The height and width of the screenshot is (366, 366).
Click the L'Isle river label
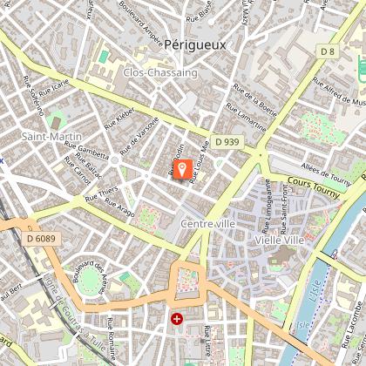coord(315,291)
